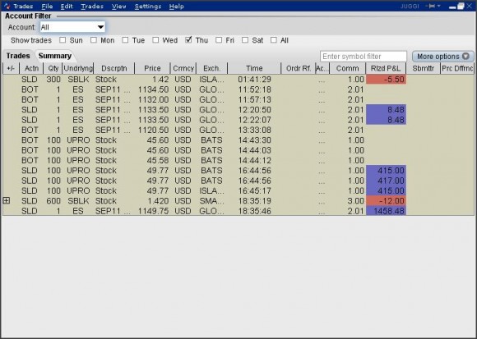
Task: Select the red -5.50 P&L cell
Action: 386,80
